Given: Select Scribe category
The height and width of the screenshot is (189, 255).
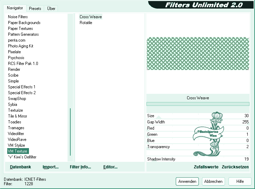Looking at the screenshot, I should coord(13,75).
